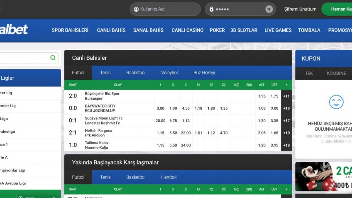
Task: Select odds 3.00 for Bayswater City win
Action: click(160, 108)
